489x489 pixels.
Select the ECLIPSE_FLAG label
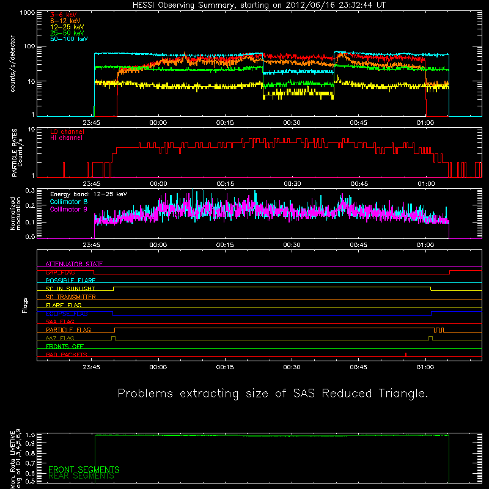(x=67, y=314)
